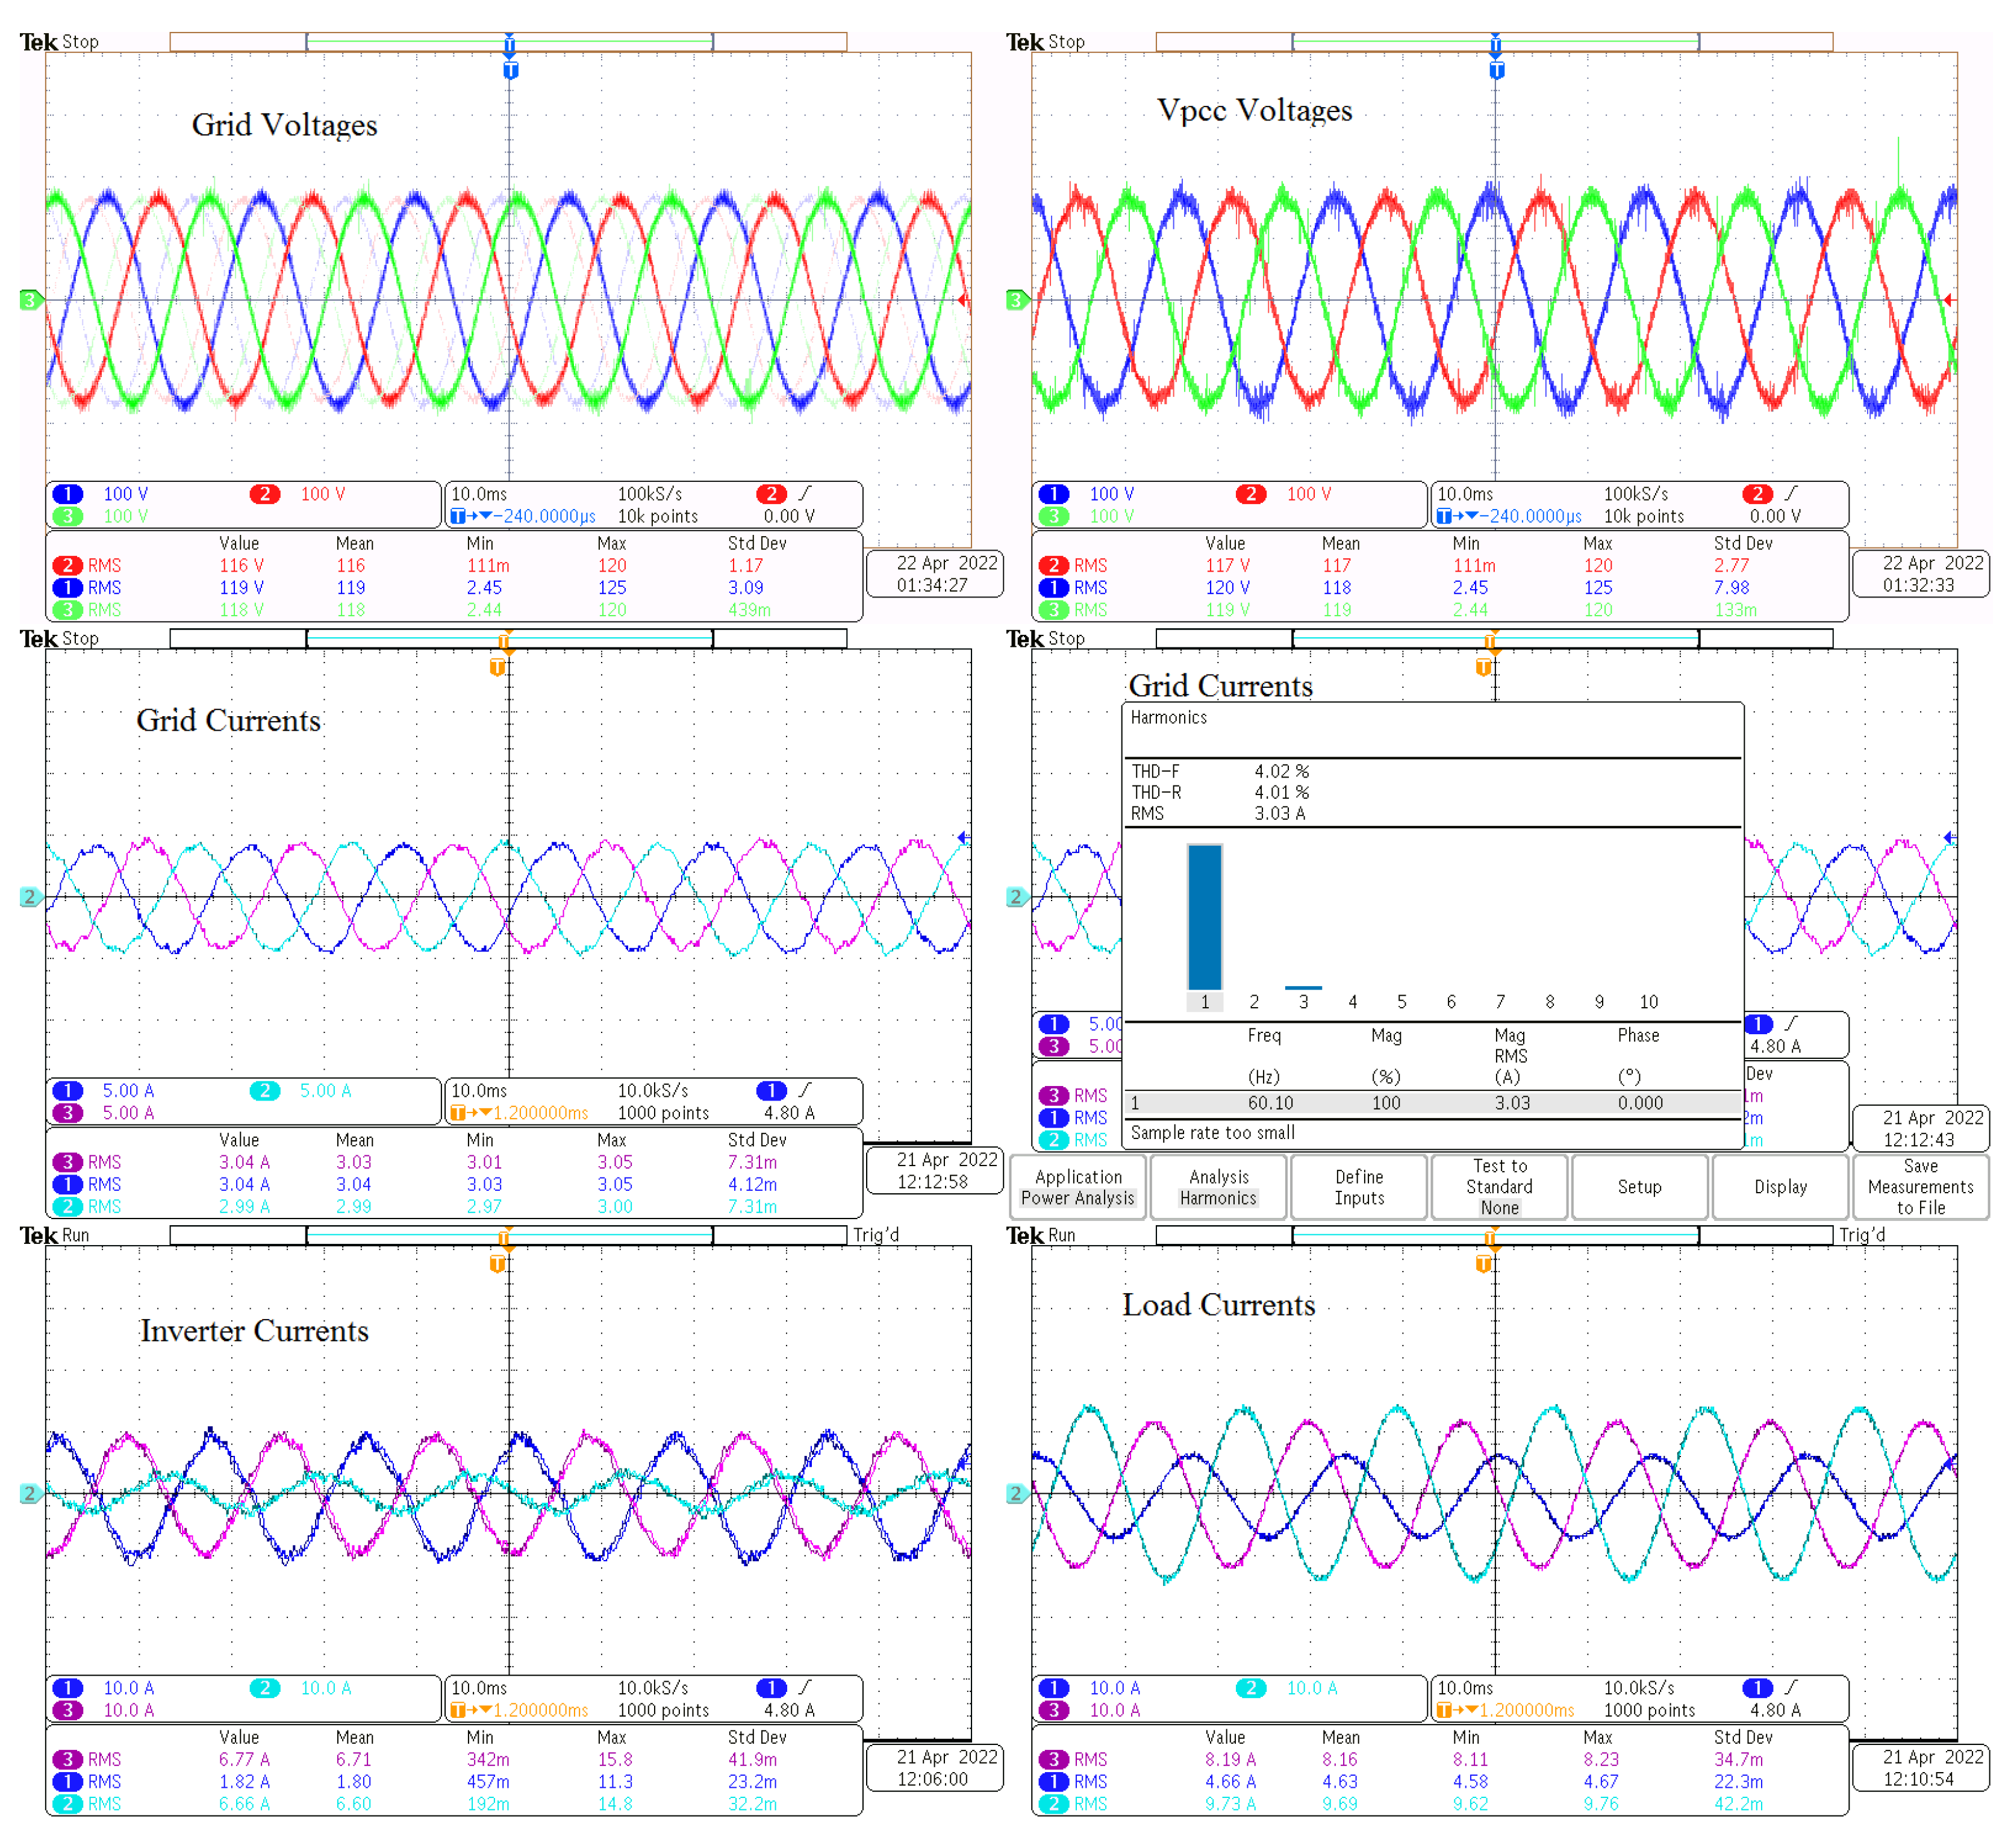Click orange trigger T marker in Inverter Currents
The height and width of the screenshot is (1848, 2011).
coord(497,1264)
